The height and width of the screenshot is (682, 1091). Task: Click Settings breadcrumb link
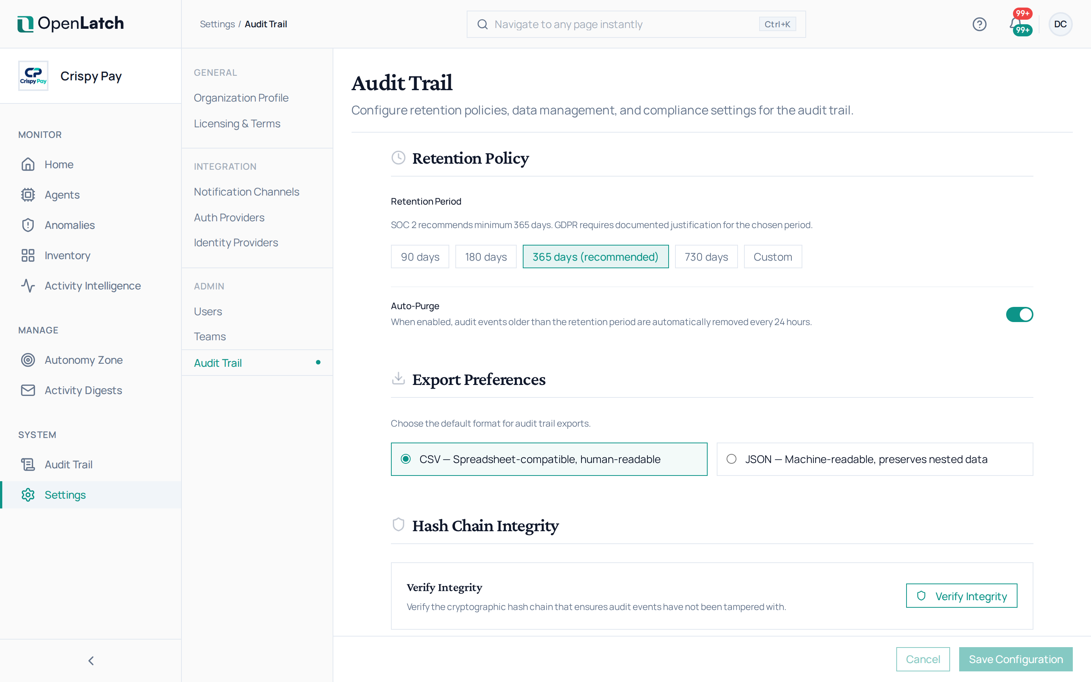(217, 24)
